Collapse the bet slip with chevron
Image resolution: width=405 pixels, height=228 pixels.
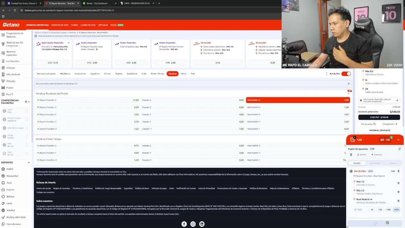[398, 140]
